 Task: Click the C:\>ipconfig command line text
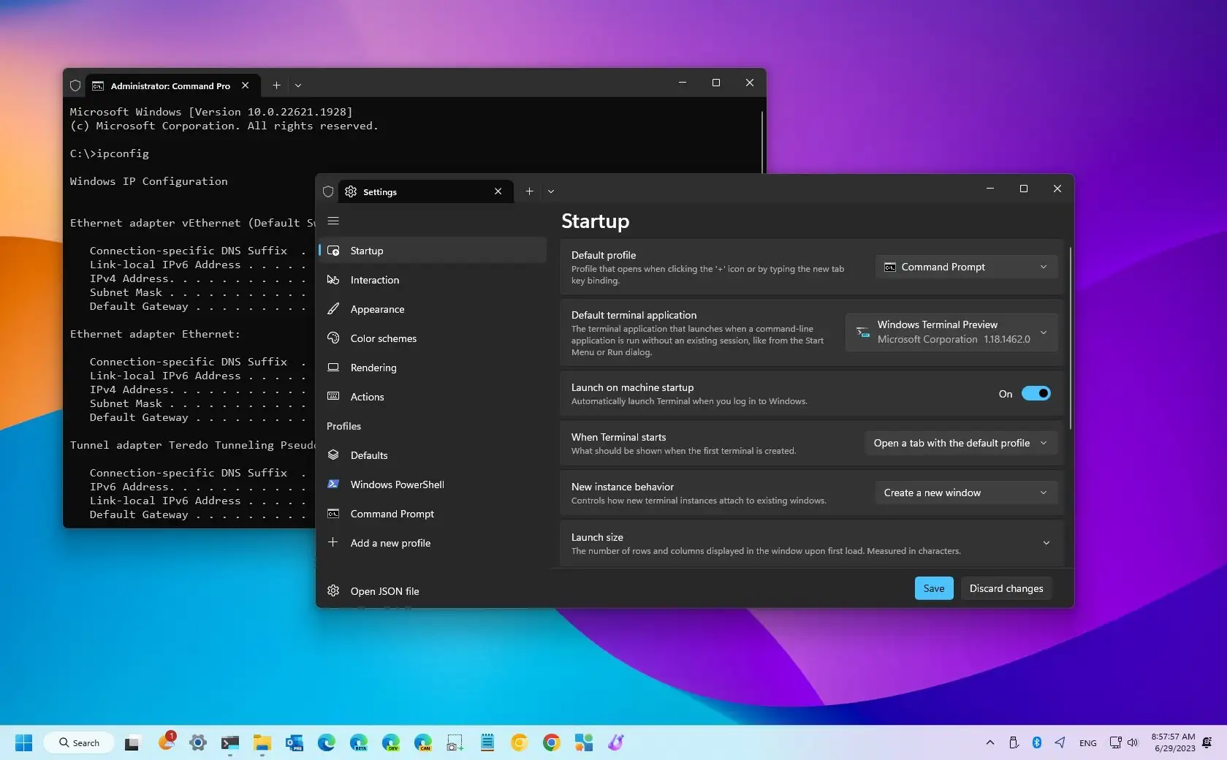[110, 153]
